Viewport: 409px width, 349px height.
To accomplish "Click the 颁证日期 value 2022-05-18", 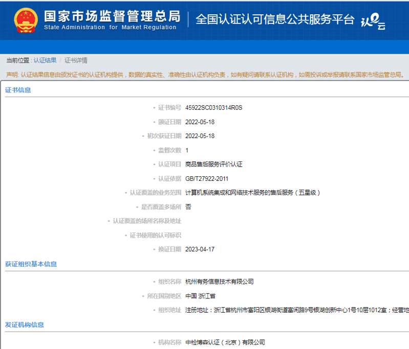I will [200, 122].
